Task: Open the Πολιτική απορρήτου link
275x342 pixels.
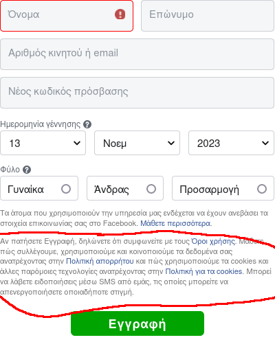Action: pos(100,261)
